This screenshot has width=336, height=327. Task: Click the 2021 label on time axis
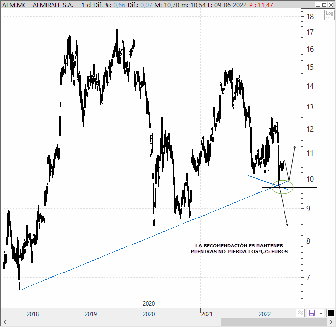tap(207, 314)
